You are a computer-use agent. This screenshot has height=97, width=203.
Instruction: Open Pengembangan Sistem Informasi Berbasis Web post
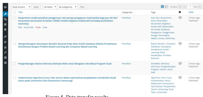click(x=65, y=64)
